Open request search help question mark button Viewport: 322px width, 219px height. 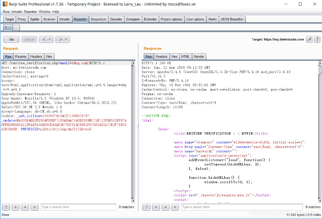click(x=6, y=207)
